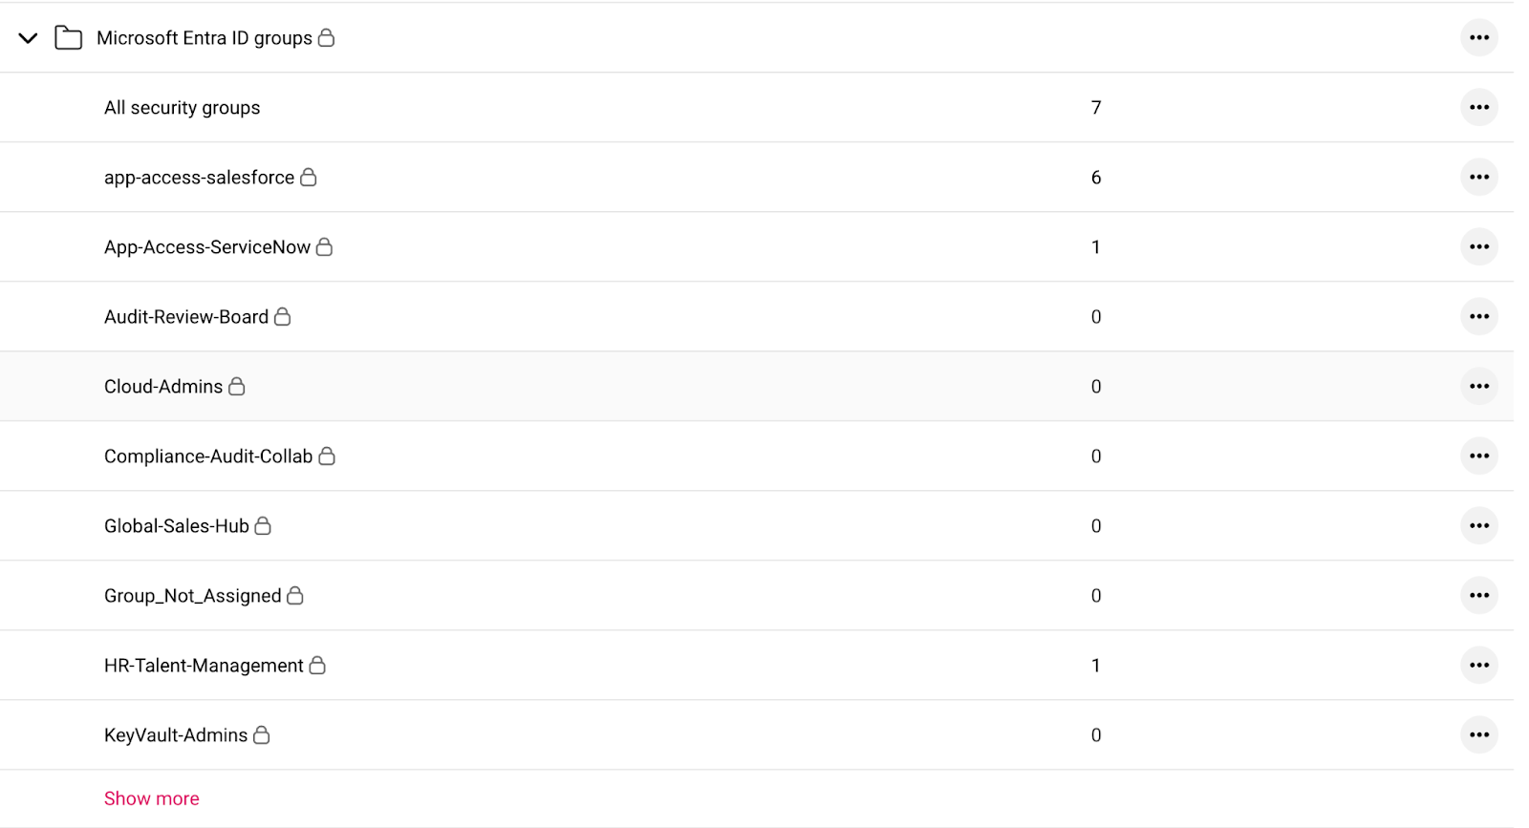Open the actions menu for Audit-Review-Board
Viewport: 1529px width, 828px height.
click(1478, 316)
